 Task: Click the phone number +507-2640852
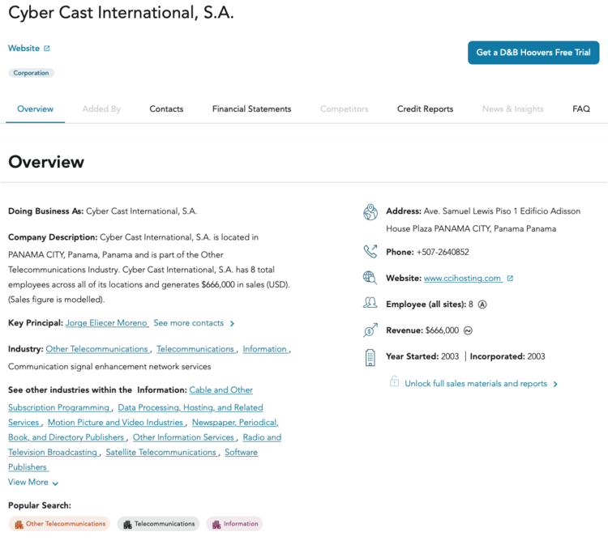443,252
